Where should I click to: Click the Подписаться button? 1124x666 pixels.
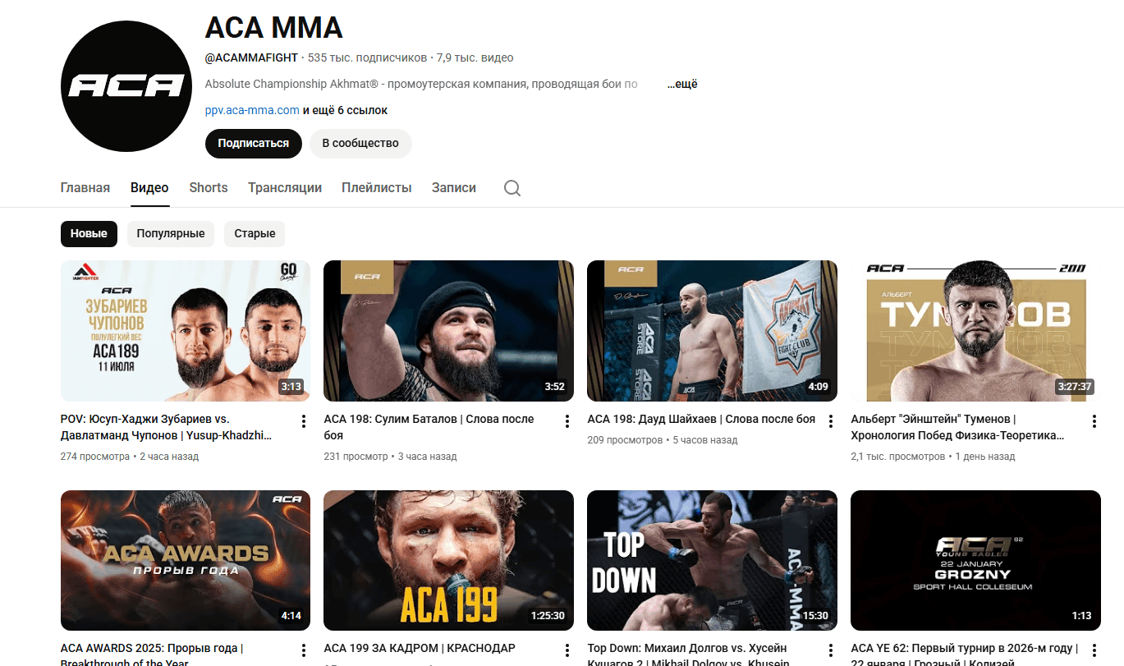pos(253,143)
